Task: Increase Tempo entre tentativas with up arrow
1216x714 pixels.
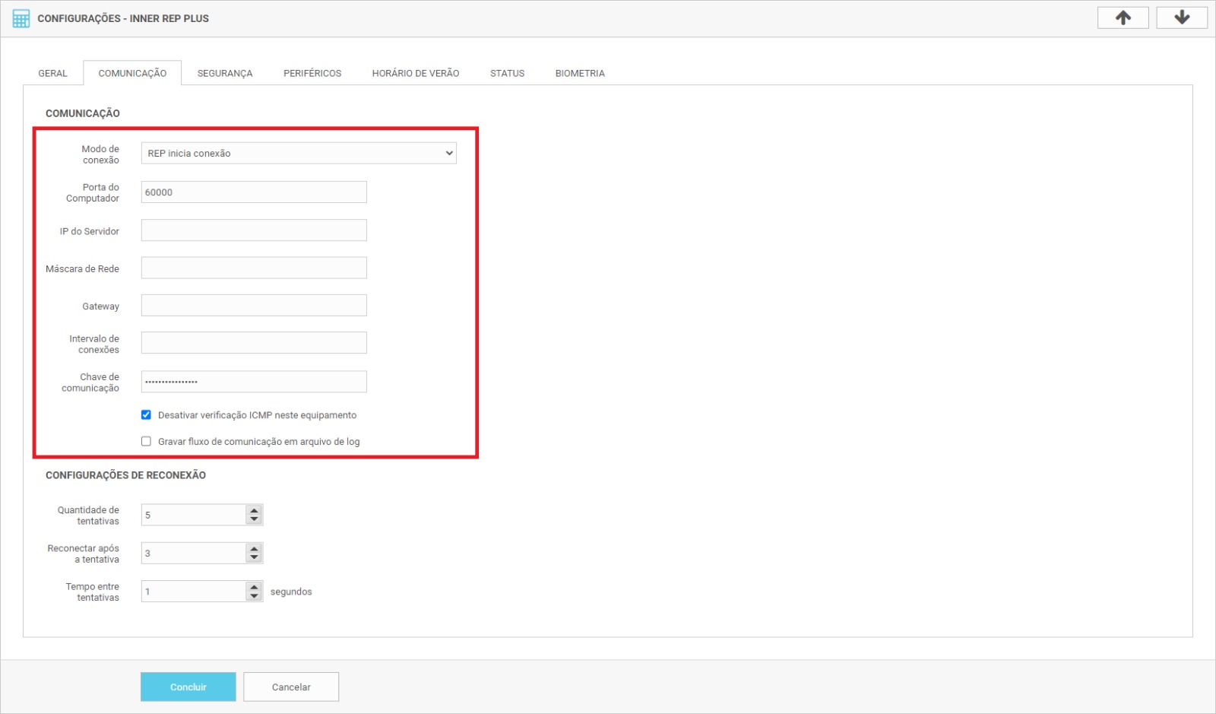Action: 254,586
